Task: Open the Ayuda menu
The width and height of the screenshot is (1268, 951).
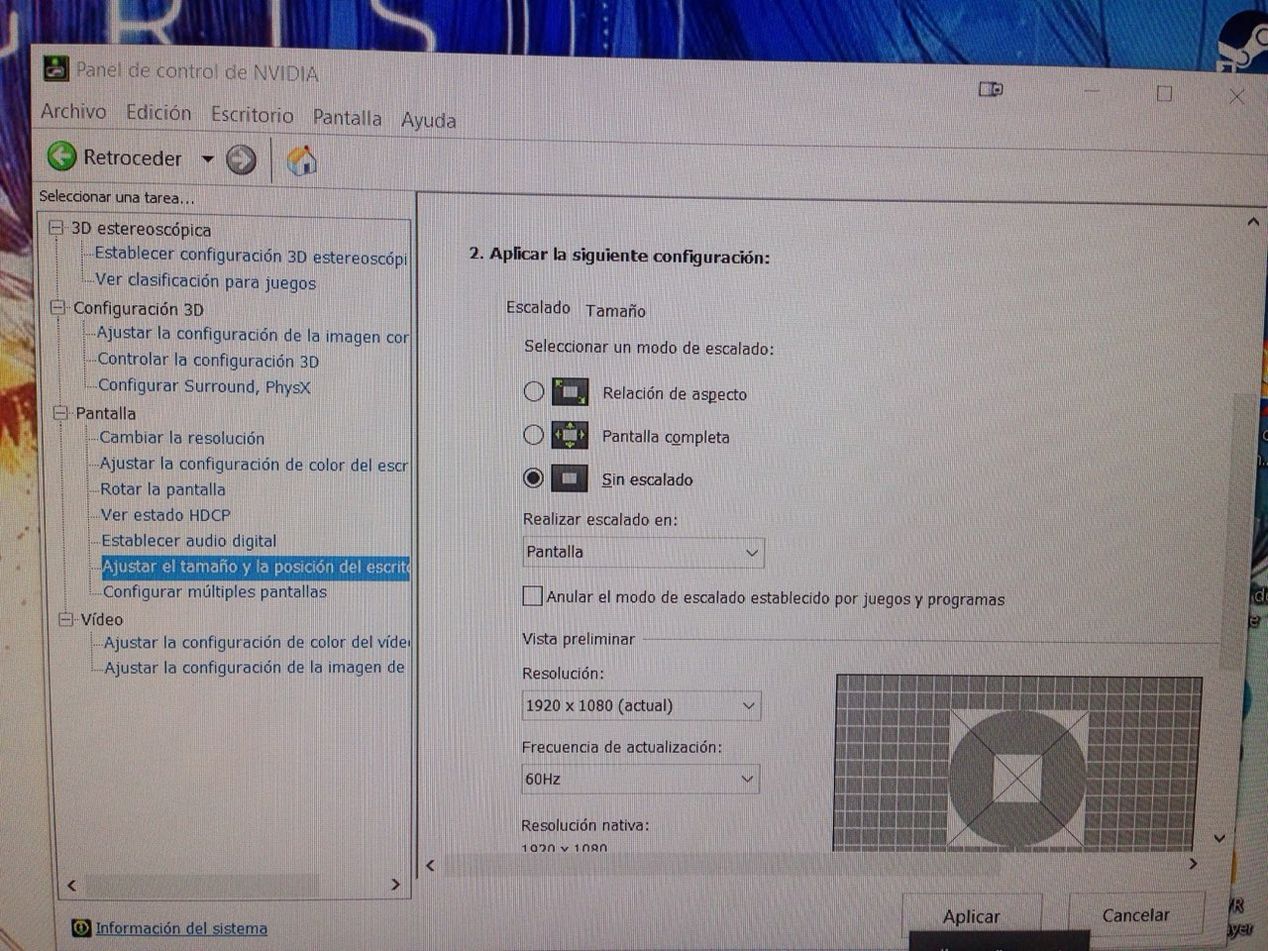Action: click(428, 121)
